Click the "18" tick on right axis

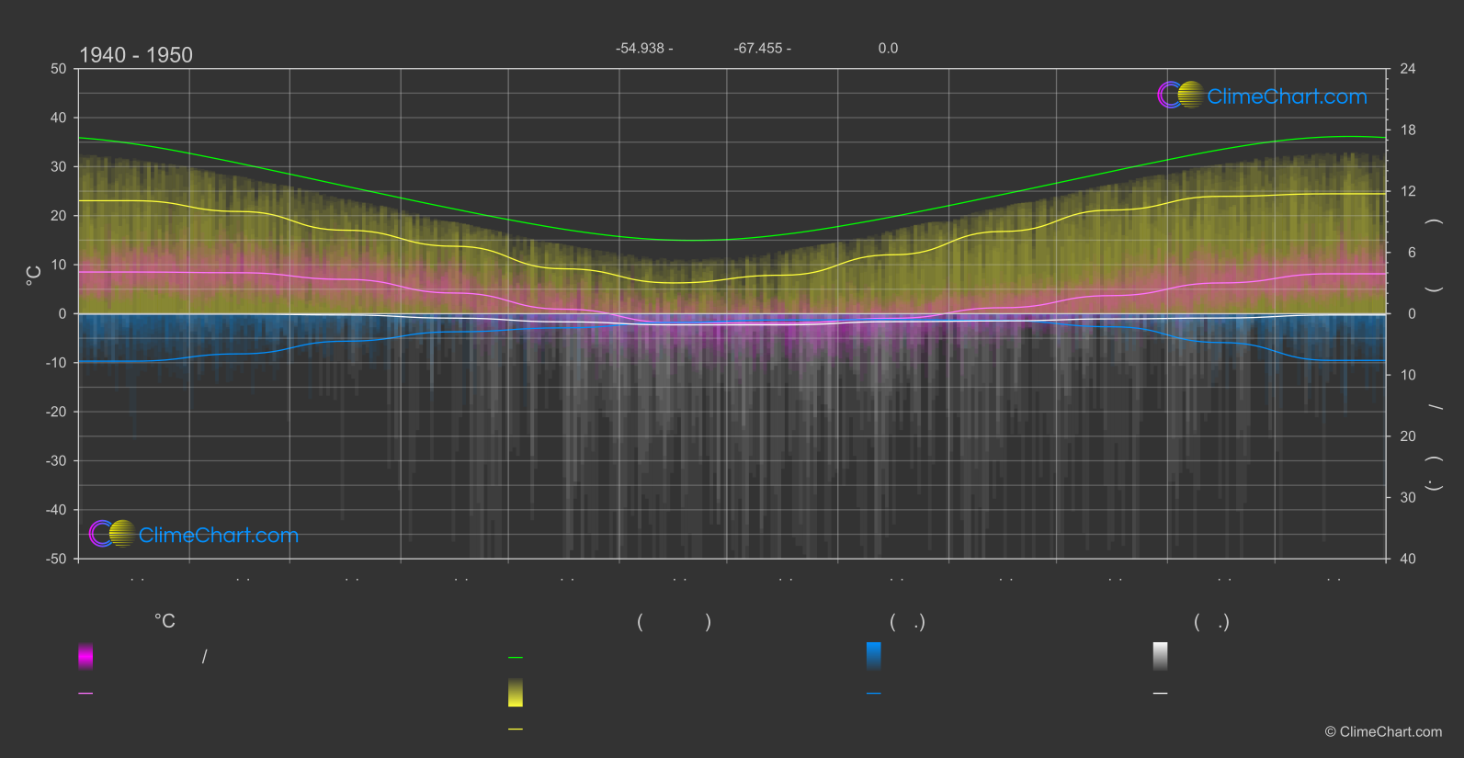coord(1408,130)
